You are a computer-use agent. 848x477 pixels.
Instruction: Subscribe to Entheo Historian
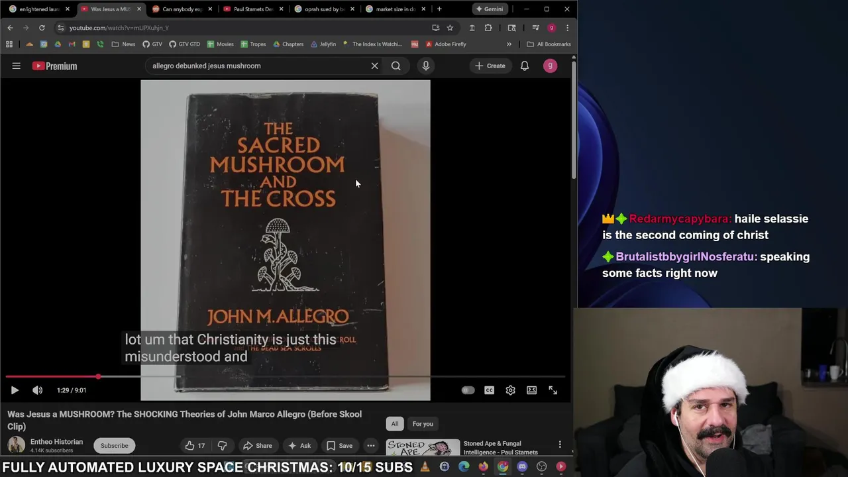[114, 445]
